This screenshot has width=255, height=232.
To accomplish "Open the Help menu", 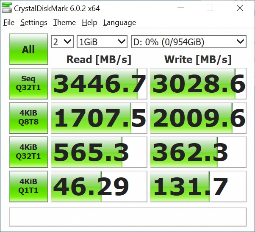I will [x=89, y=22].
